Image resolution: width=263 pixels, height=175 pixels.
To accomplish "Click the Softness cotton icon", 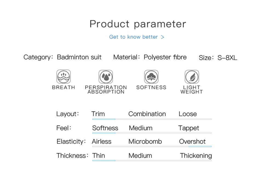I will [151, 77].
